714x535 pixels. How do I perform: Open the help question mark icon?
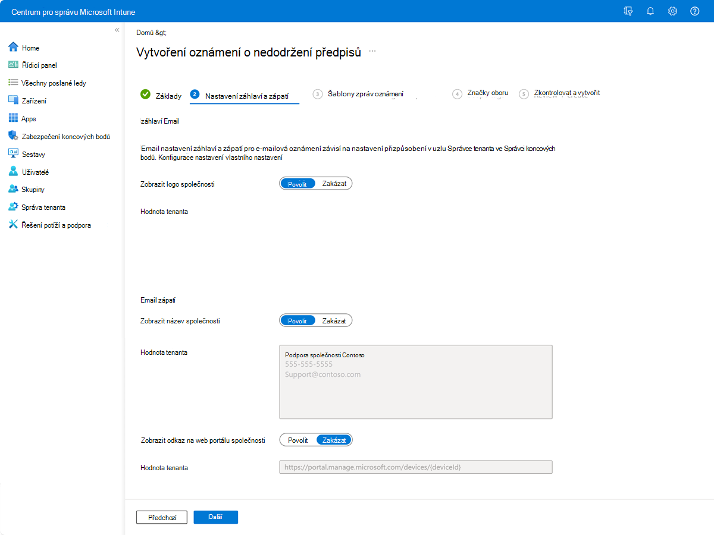[x=694, y=11]
